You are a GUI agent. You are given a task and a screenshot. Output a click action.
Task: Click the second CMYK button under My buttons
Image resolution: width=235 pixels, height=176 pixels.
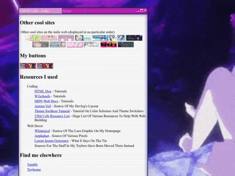(x=45, y=66)
